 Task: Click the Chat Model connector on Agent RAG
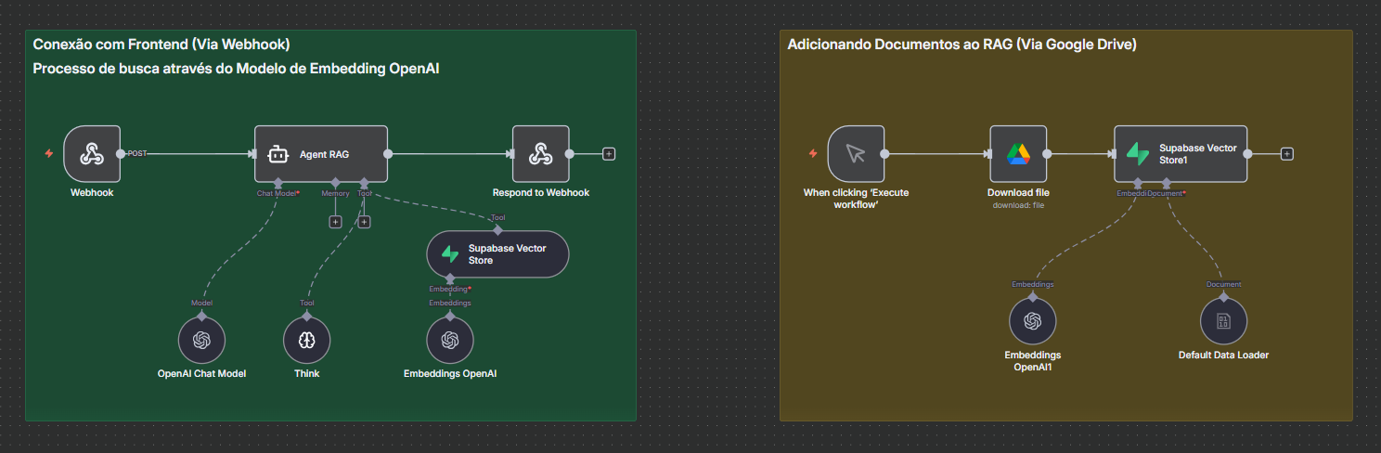click(x=277, y=183)
